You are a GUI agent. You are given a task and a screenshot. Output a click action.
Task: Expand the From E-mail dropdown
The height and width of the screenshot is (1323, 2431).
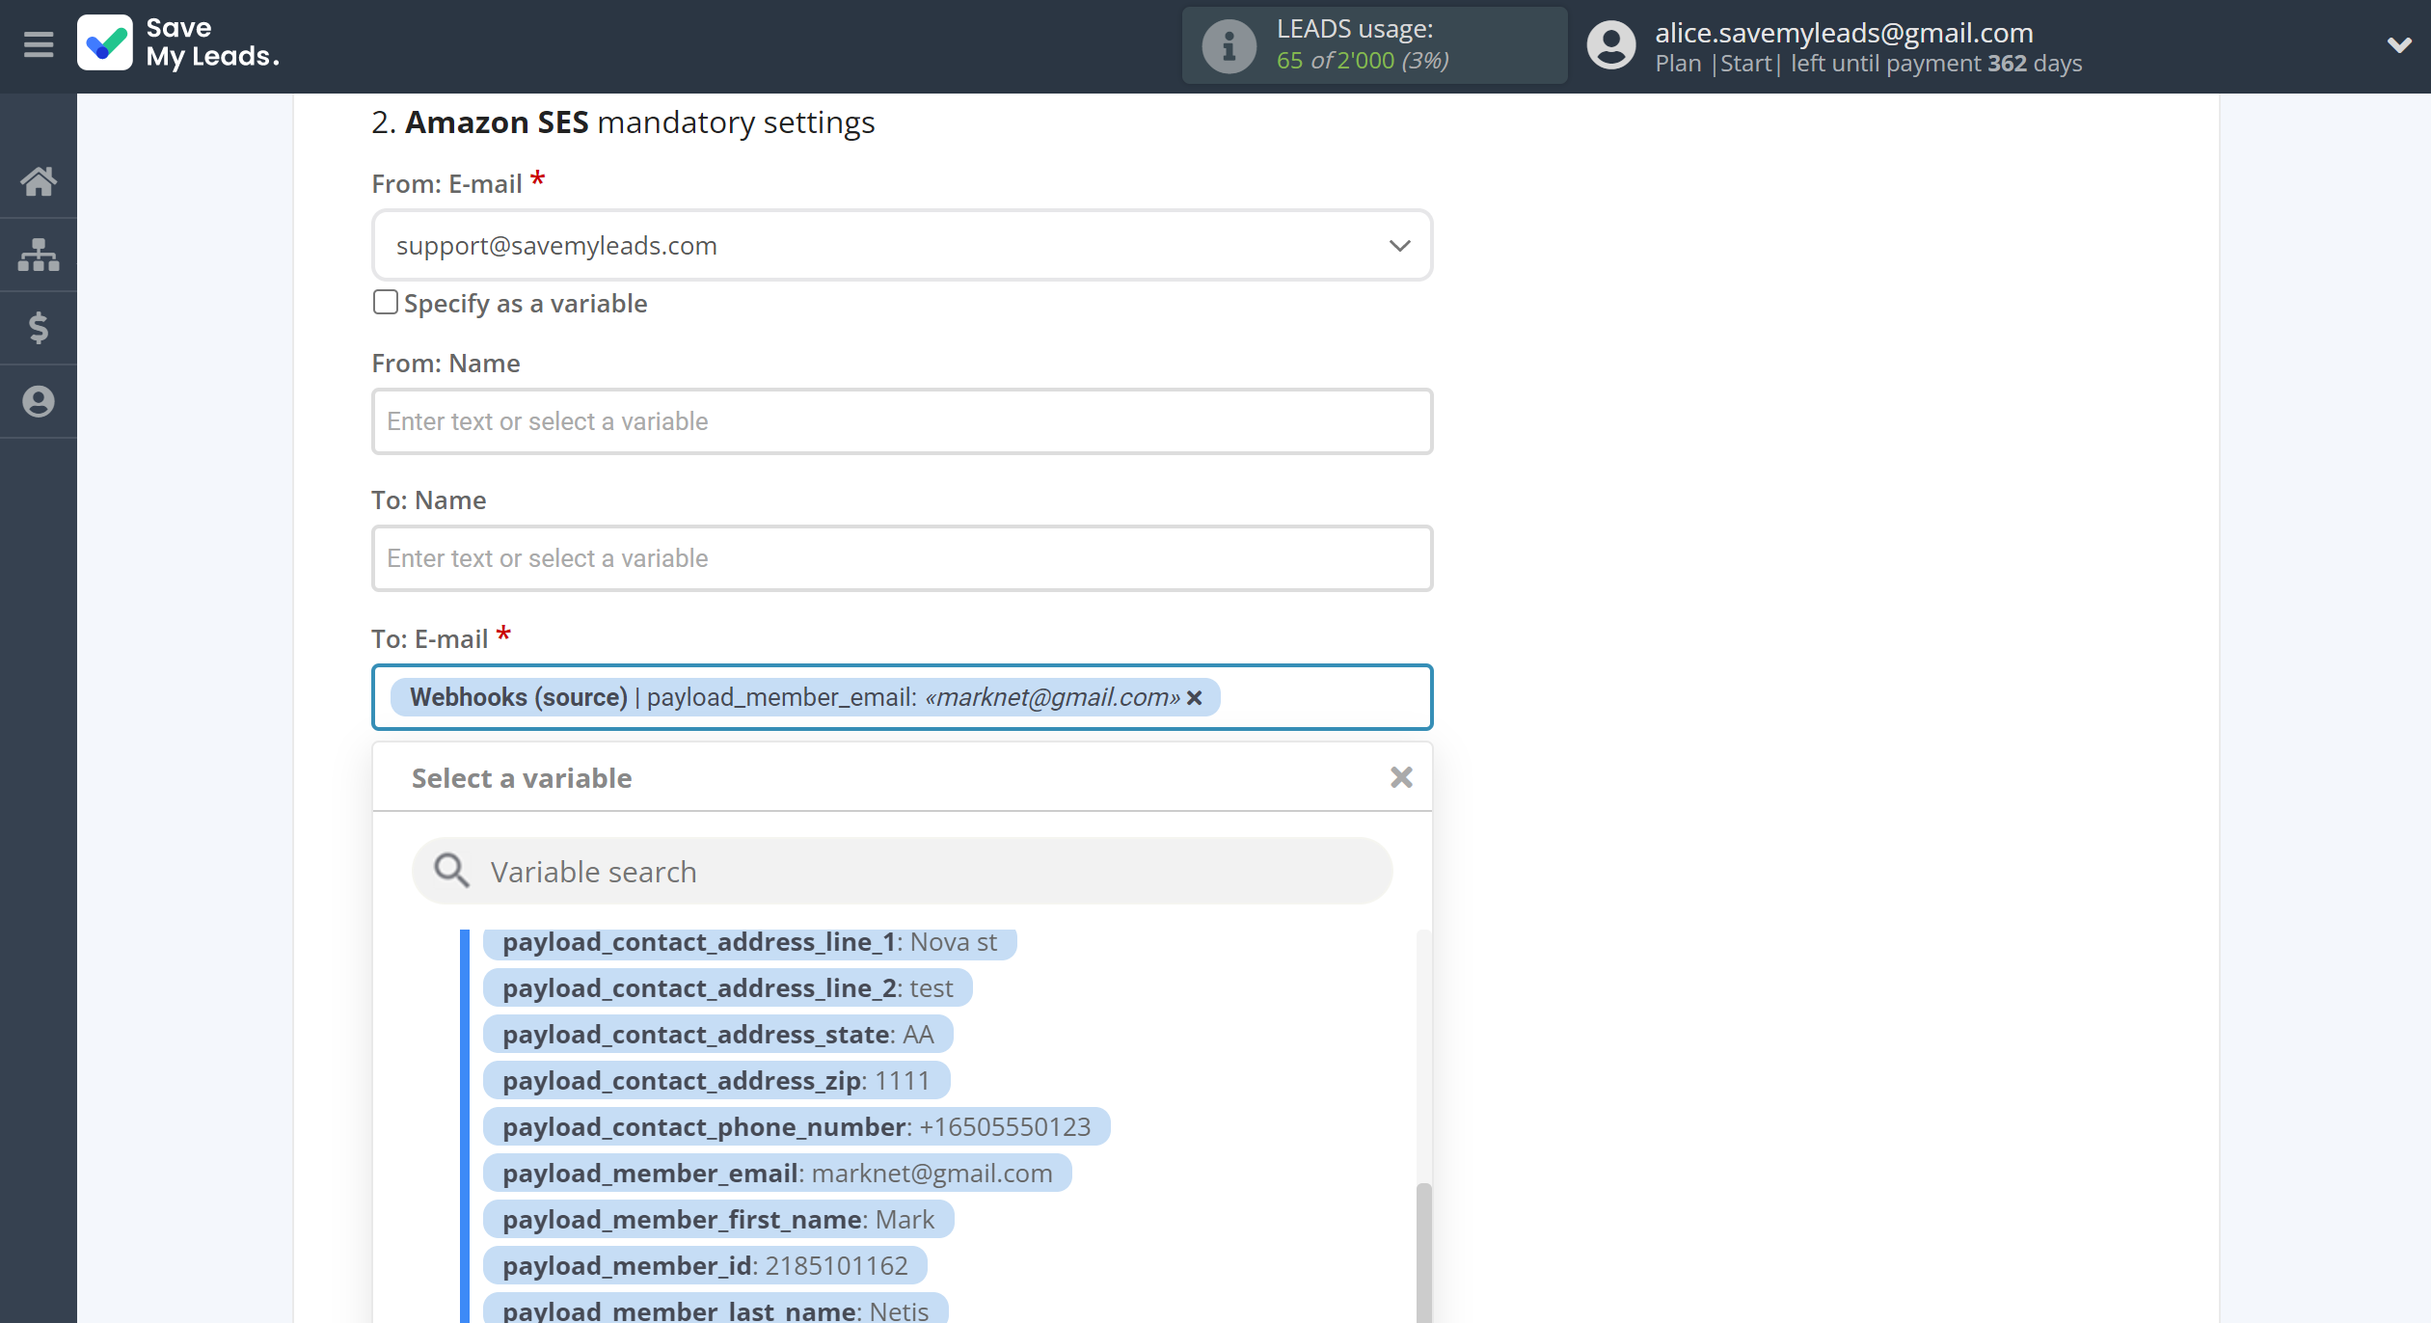click(1396, 244)
